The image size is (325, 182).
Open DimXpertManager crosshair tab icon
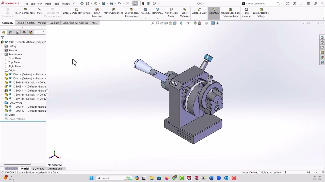click(24, 32)
